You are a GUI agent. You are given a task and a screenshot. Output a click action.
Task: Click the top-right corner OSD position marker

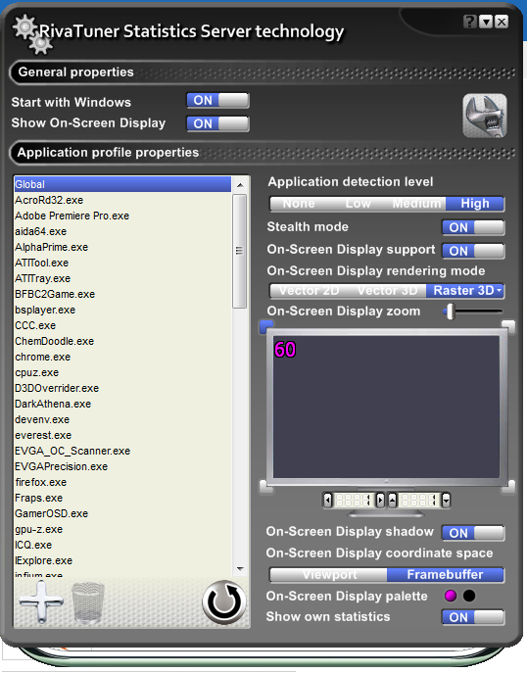click(x=508, y=326)
